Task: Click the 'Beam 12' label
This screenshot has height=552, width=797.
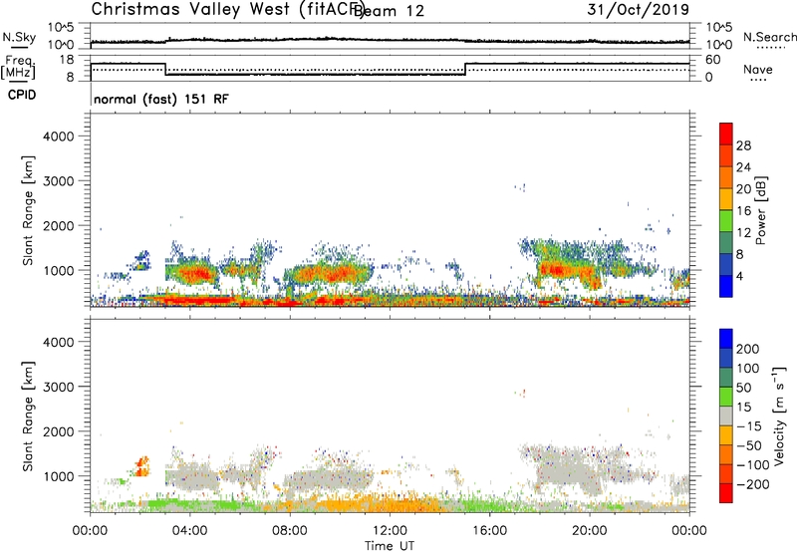Action: pos(389,11)
